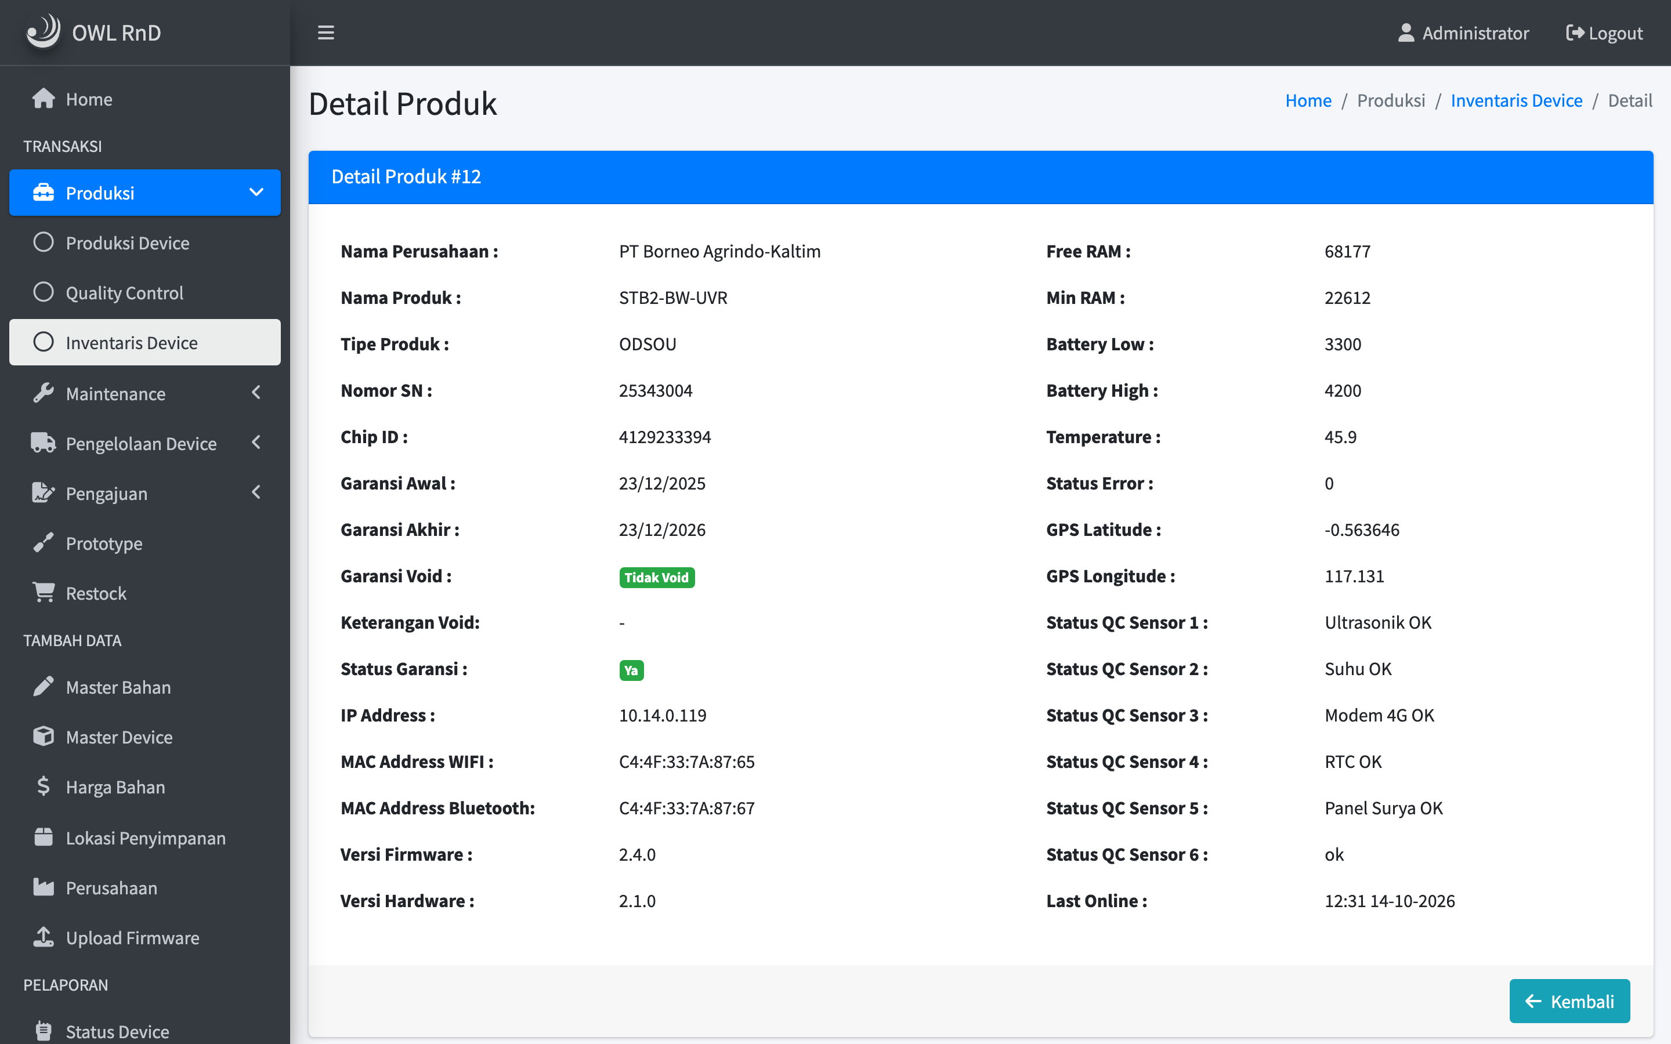Screen dimensions: 1671x1044
Task: Click the Logout link text
Action: tap(1615, 32)
